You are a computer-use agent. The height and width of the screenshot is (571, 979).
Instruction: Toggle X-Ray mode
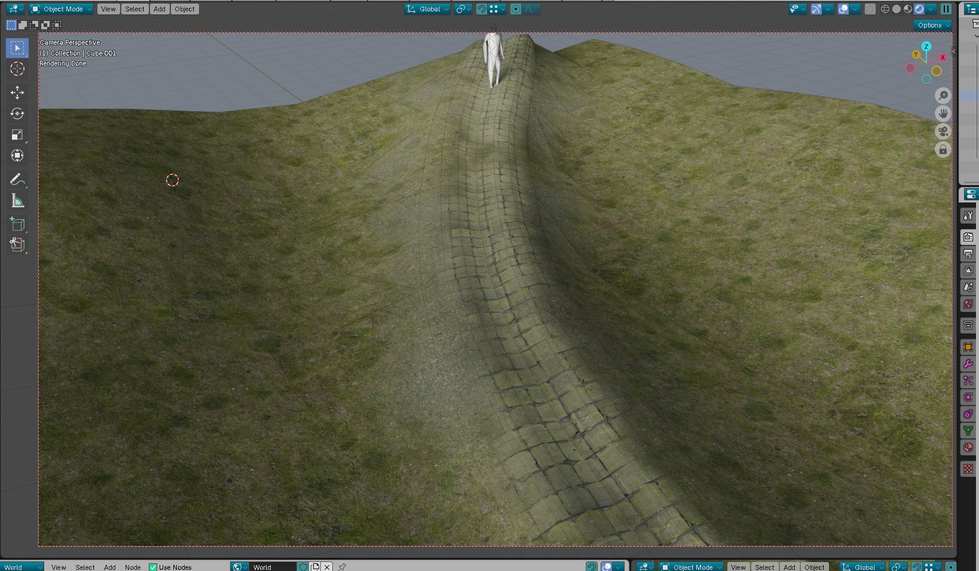(x=870, y=9)
